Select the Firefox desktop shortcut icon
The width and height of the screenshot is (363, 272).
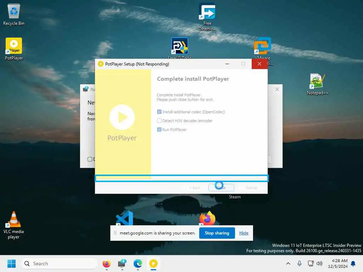point(207,218)
